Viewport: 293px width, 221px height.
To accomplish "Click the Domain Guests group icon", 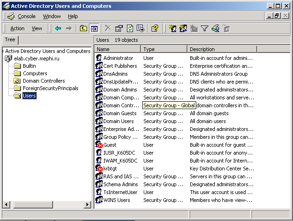I will pyautogui.click(x=99, y=113).
